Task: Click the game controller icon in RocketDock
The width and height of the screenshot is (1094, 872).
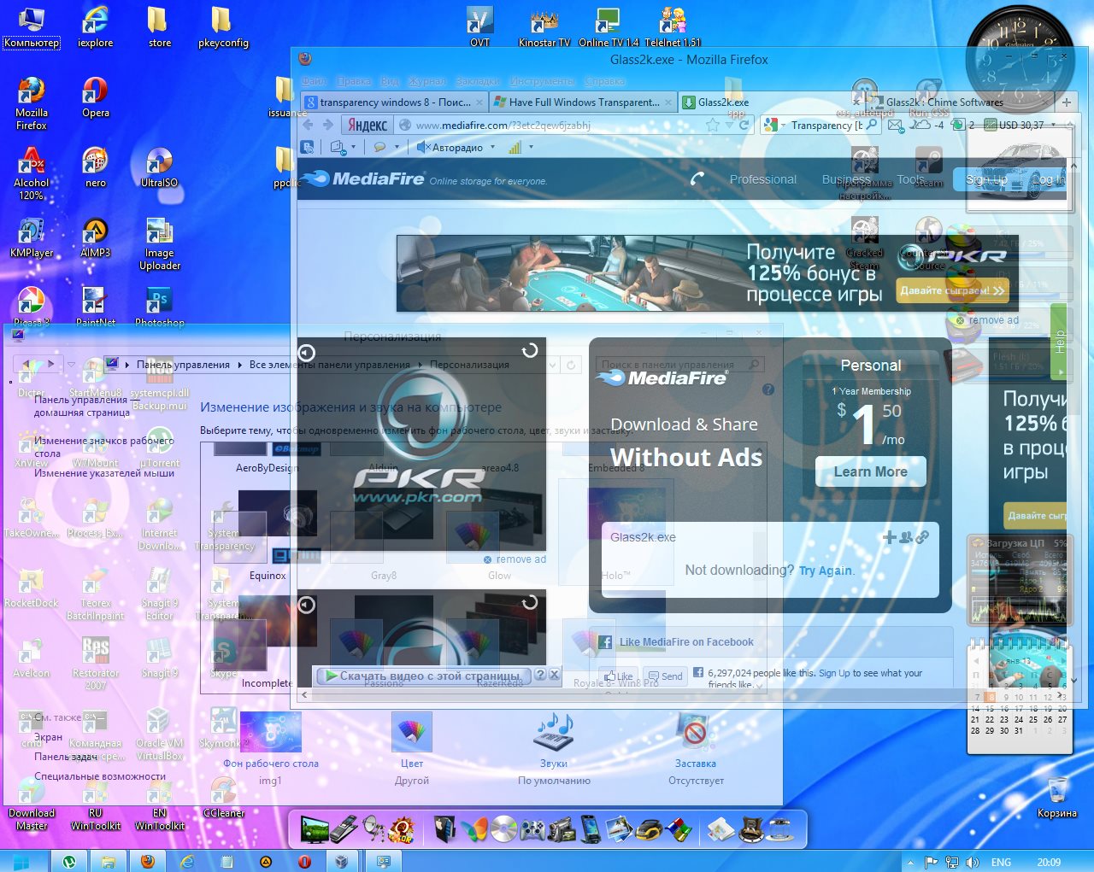Action: pos(532,828)
